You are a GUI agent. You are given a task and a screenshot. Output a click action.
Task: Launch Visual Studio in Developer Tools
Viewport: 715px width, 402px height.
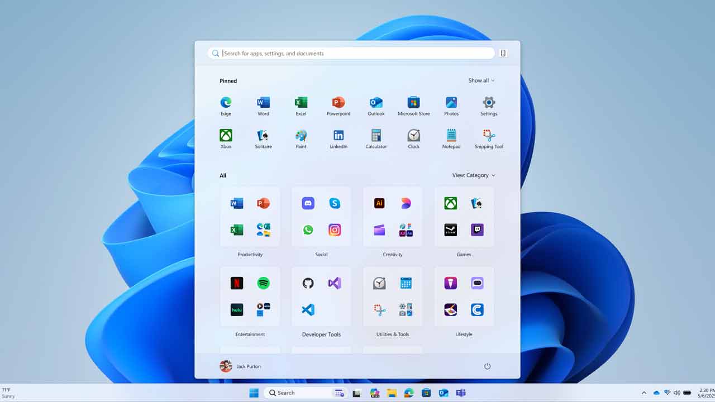[x=335, y=283]
